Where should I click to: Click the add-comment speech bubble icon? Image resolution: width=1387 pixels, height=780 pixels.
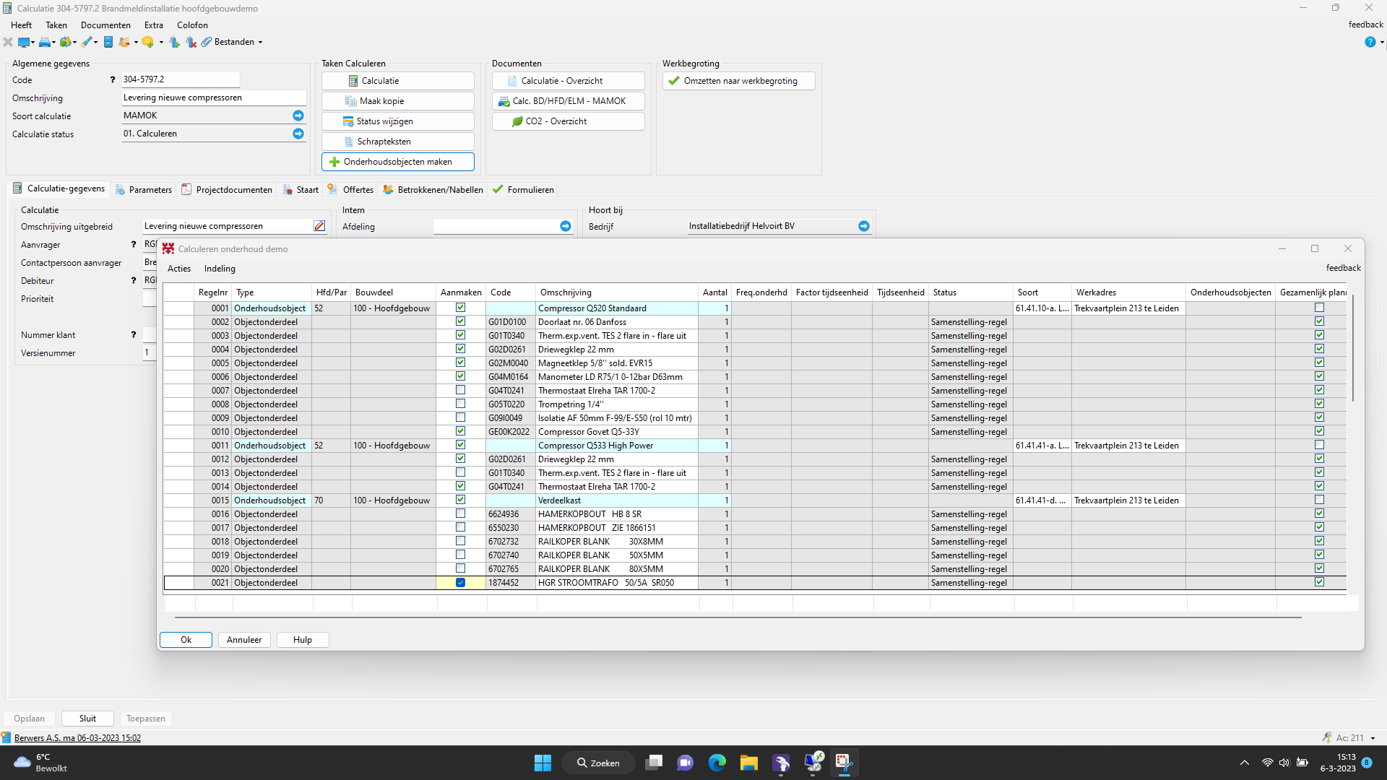coord(147,42)
